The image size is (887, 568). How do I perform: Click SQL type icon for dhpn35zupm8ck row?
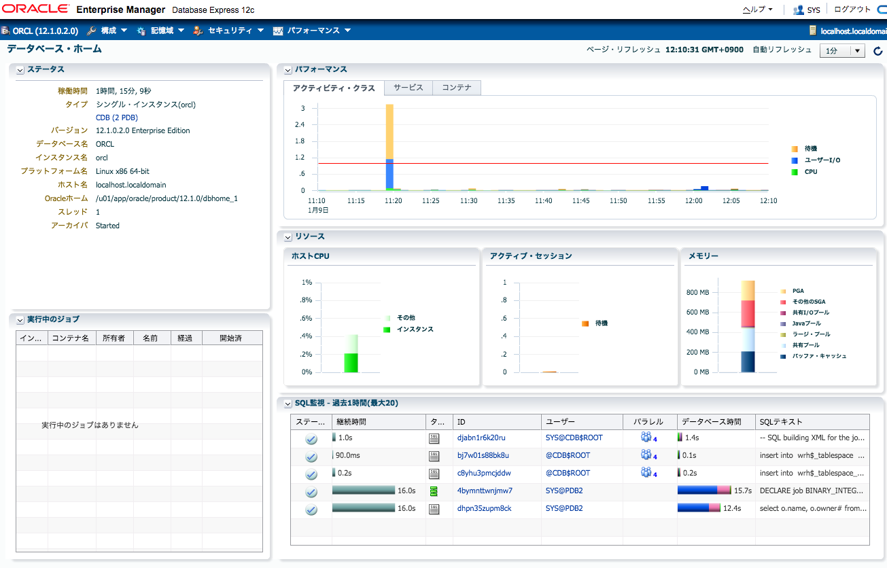[x=434, y=509]
